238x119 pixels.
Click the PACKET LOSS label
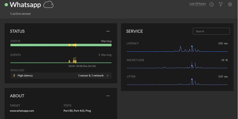(135, 60)
